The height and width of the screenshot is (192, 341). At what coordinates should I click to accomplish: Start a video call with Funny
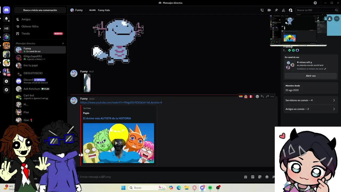269,10
